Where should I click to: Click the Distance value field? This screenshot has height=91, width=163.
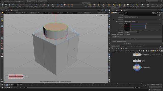point(127,24)
